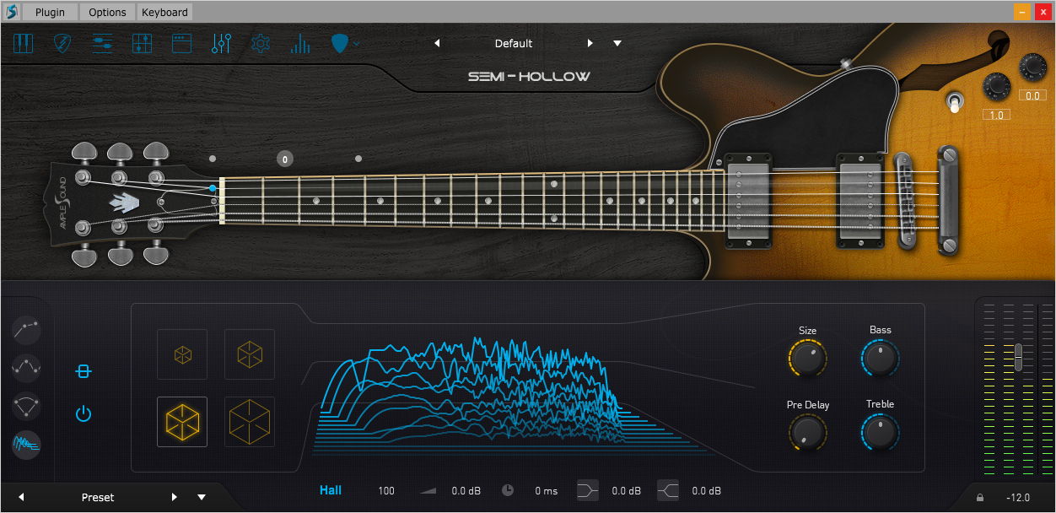The image size is (1056, 513).
Task: Click the bridge pickup on the guitar
Action: pos(859,201)
